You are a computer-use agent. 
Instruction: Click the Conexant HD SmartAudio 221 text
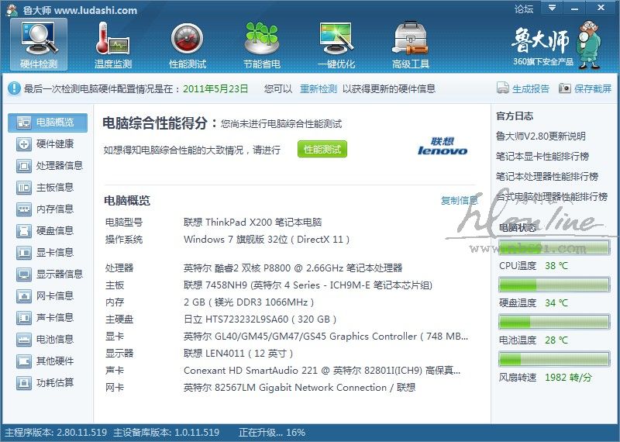[x=322, y=371]
